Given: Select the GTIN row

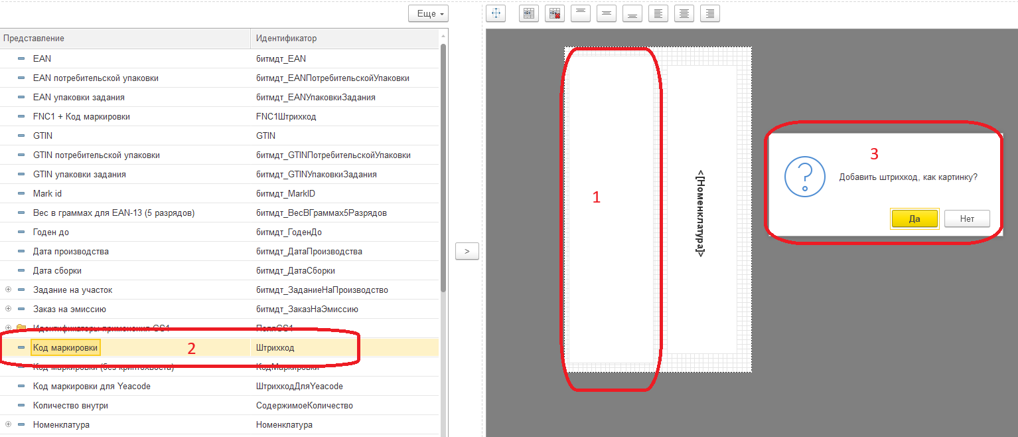Looking at the screenshot, I should click(219, 135).
